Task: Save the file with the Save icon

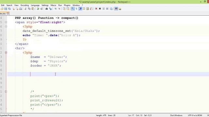Action: pyautogui.click(x=6, y=9)
